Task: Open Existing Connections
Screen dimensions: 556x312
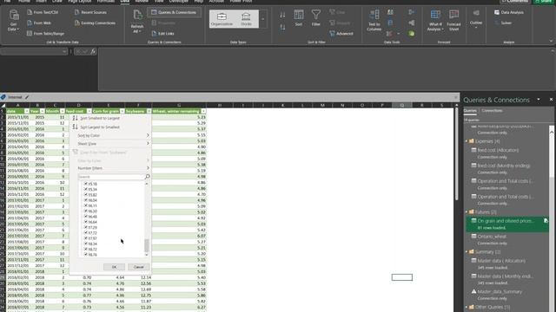Action: pos(95,23)
